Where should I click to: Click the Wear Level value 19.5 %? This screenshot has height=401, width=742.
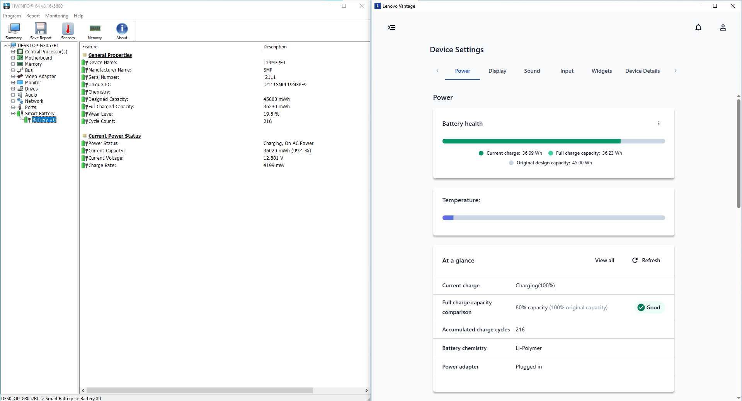(271, 114)
